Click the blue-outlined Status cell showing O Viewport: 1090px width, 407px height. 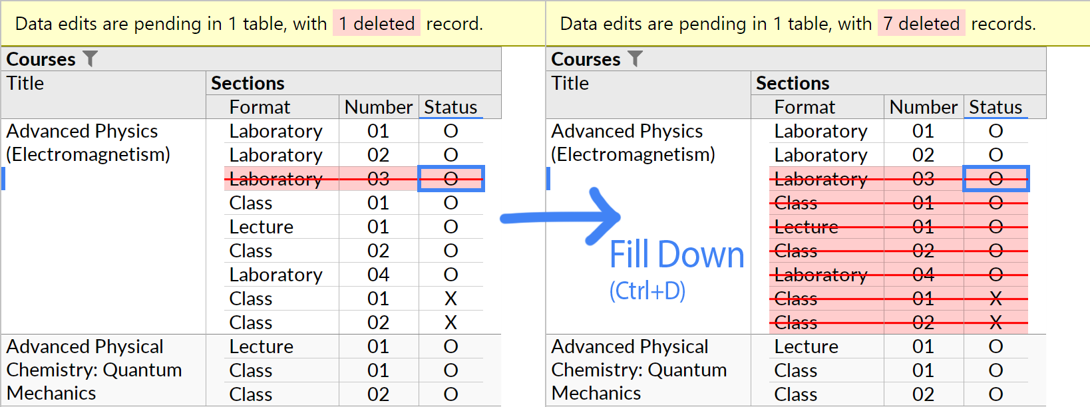tap(451, 178)
